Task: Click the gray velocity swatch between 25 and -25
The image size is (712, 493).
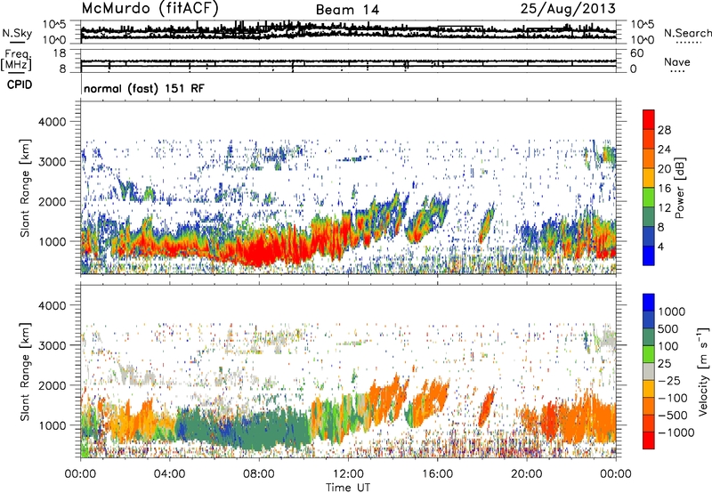Action: (x=649, y=372)
